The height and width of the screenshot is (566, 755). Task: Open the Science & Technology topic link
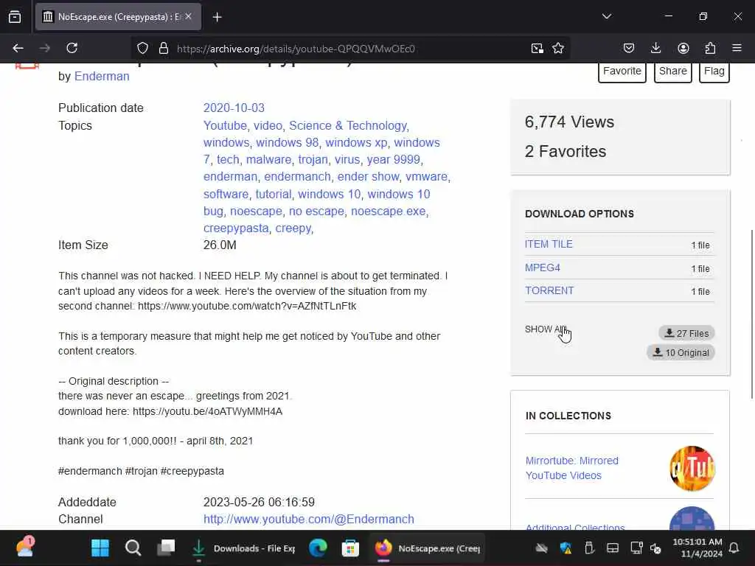coord(348,125)
